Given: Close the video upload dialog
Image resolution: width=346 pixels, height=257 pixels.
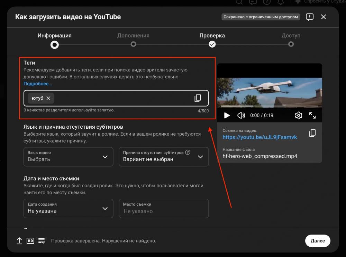Looking at the screenshot, I should coord(324,17).
